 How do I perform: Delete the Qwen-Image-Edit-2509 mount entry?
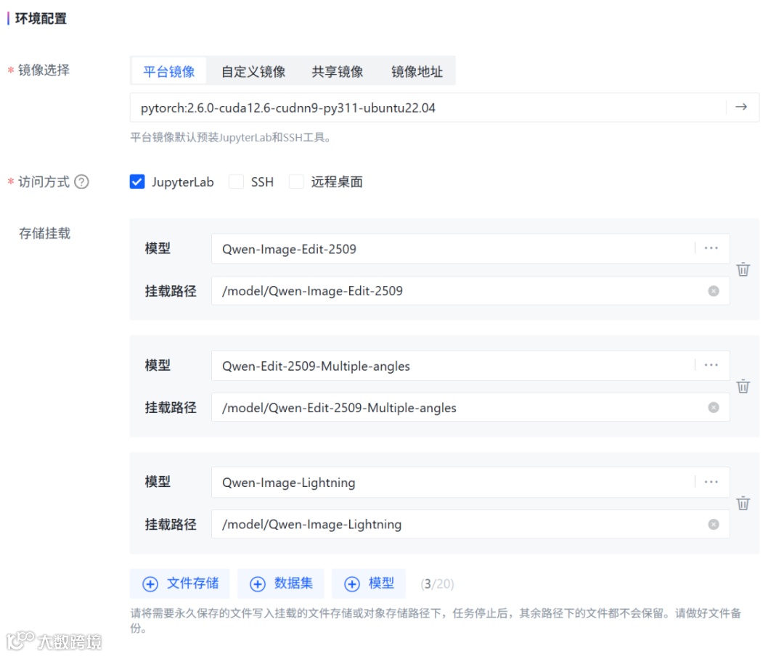[x=743, y=269]
